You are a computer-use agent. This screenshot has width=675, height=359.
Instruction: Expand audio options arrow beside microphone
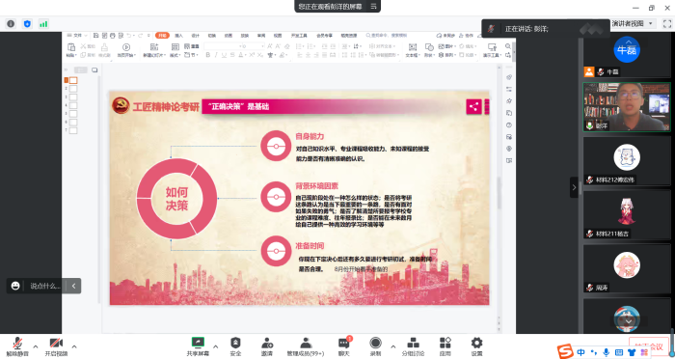point(36,346)
